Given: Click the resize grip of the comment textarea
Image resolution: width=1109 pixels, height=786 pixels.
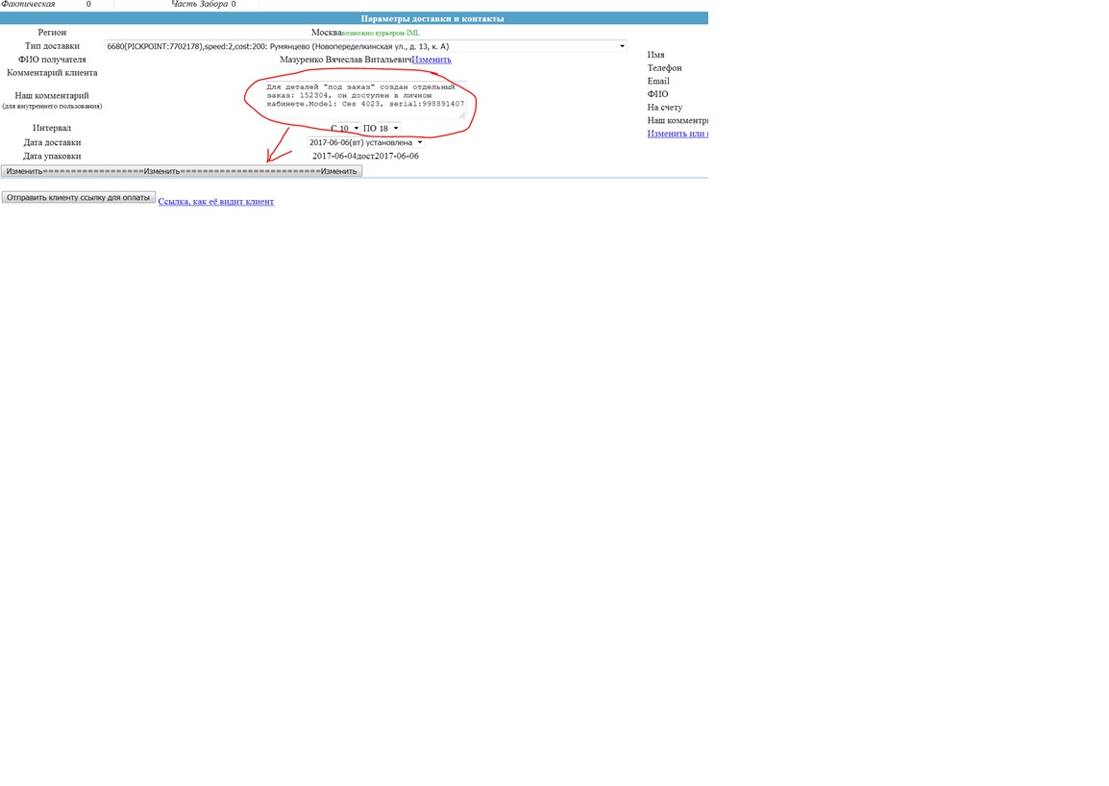Looking at the screenshot, I should point(462,114).
